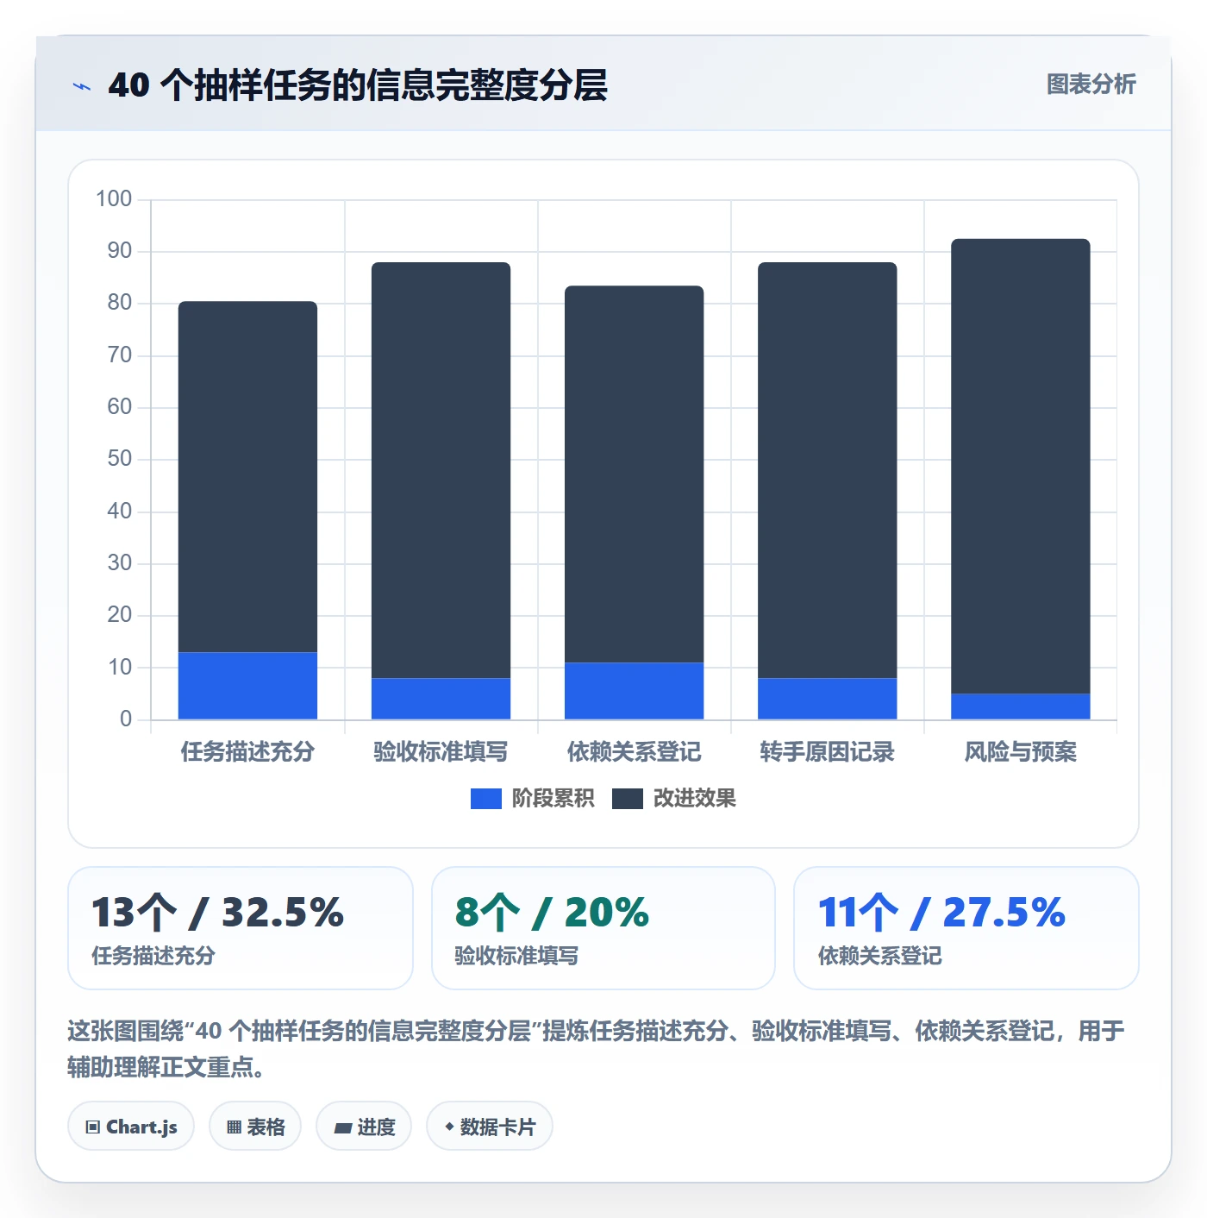1207x1218 pixels.
Task: Click the dark 改进效果 legend color box
Action: tap(628, 799)
